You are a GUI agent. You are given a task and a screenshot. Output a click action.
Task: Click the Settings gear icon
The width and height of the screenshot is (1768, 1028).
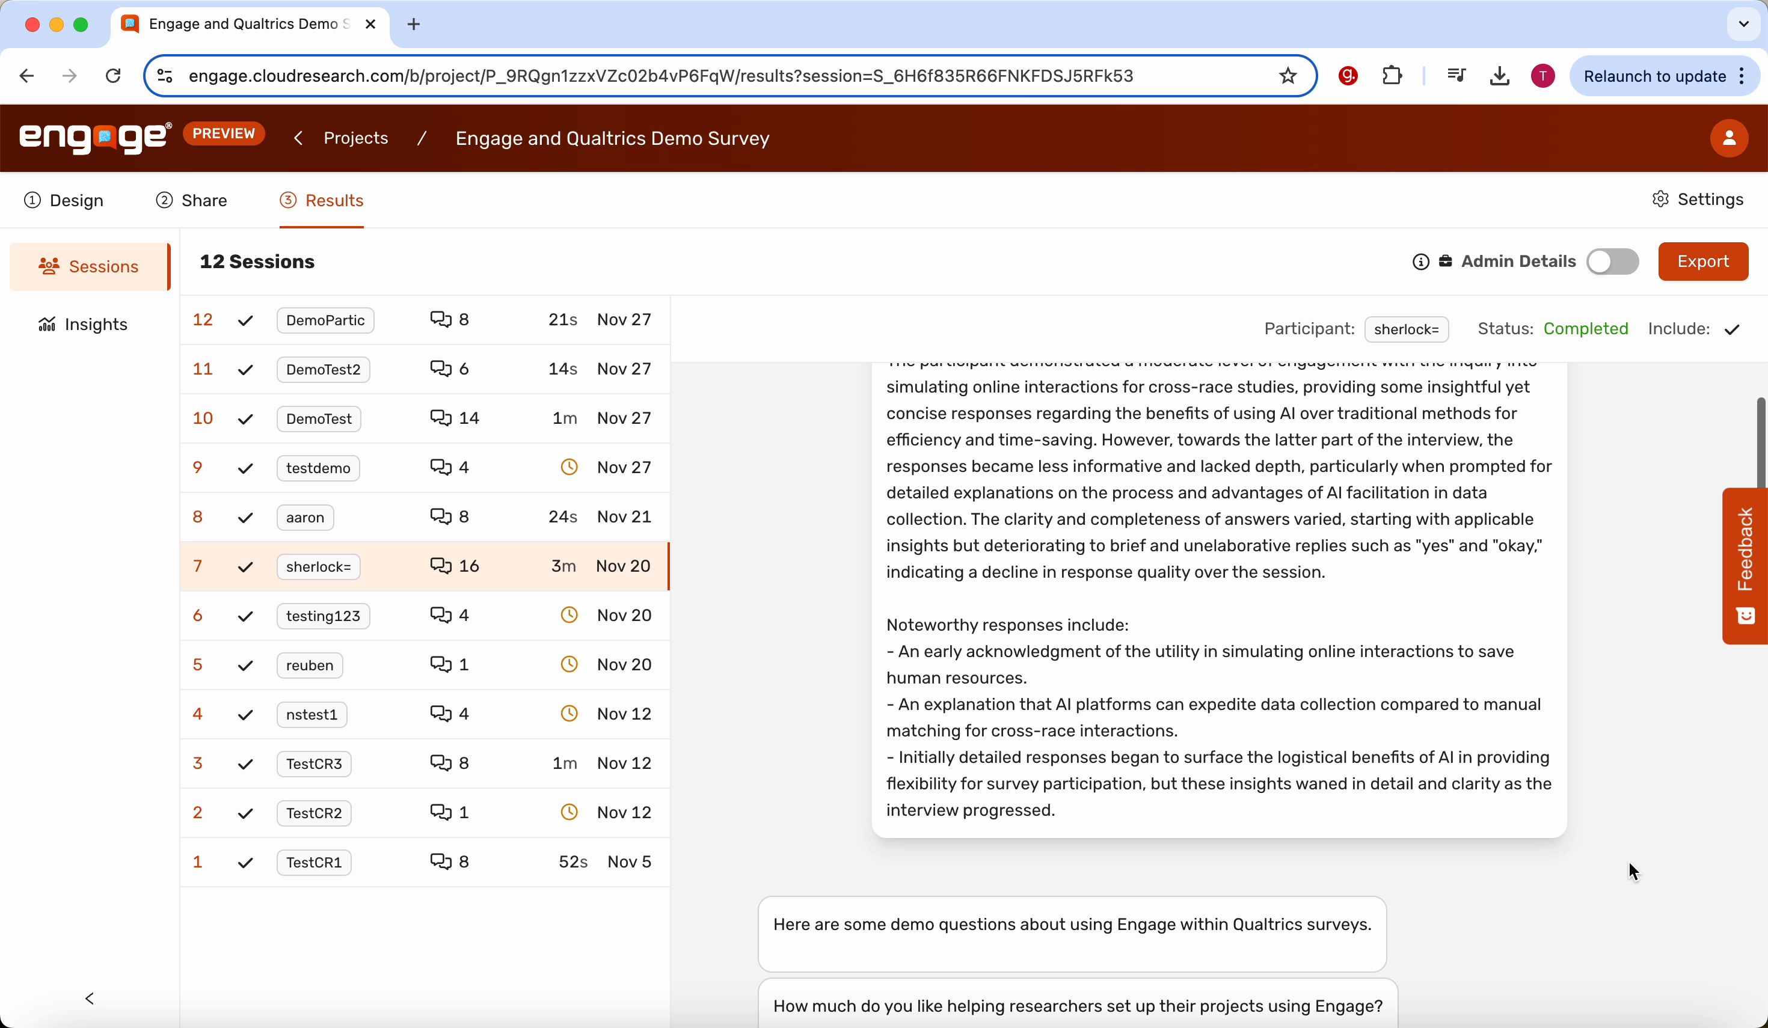[1660, 199]
